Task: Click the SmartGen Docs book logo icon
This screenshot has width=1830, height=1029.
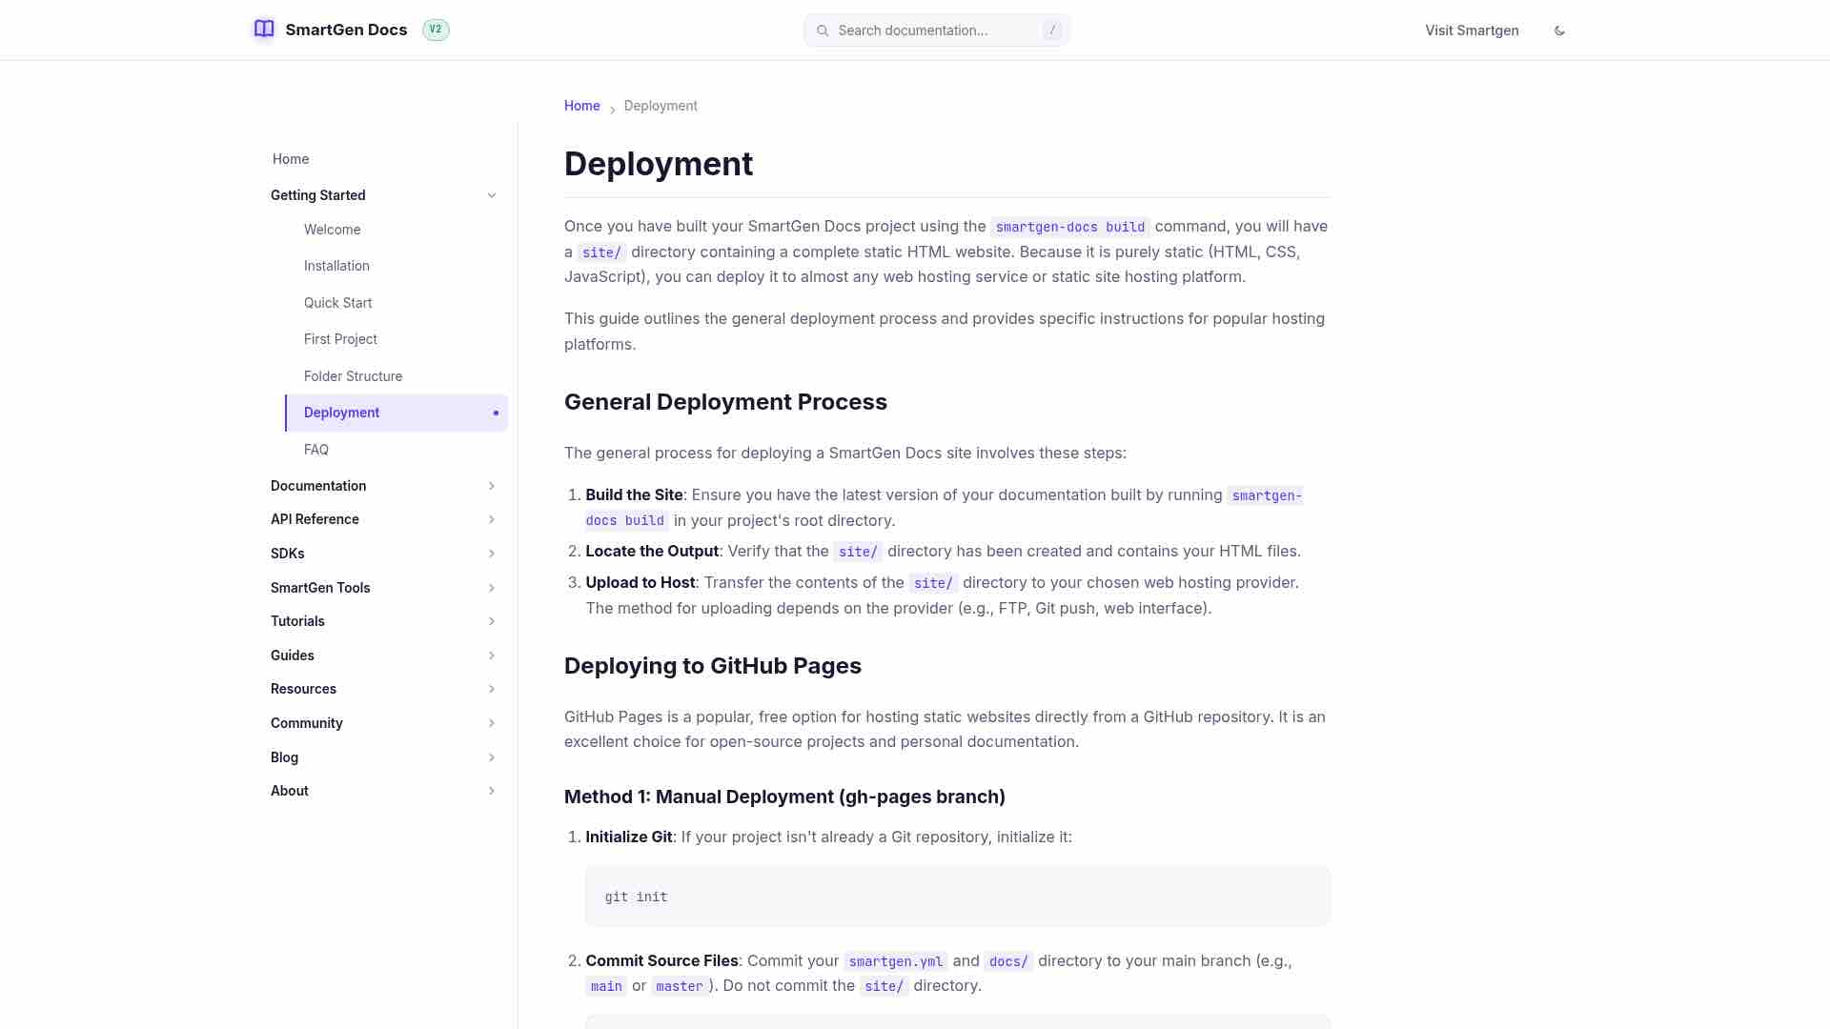Action: click(264, 30)
